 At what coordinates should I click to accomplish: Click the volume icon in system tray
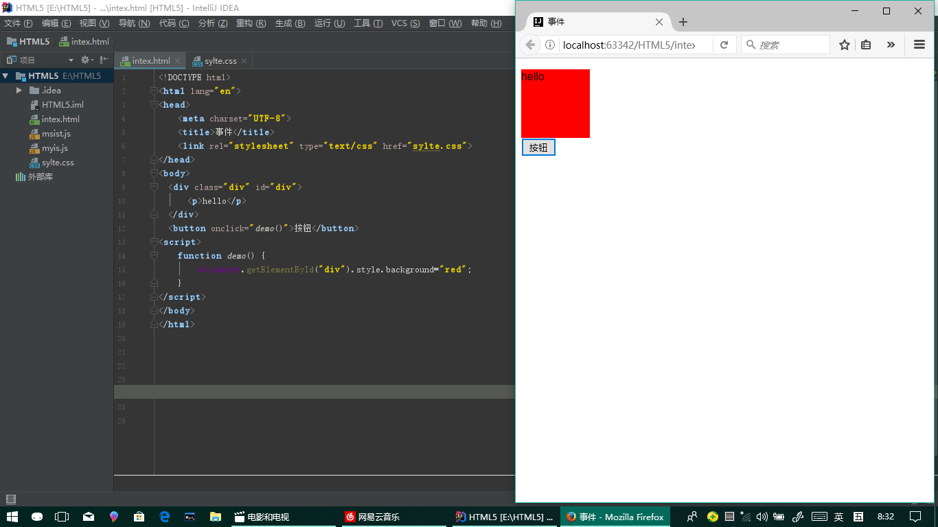click(x=762, y=517)
